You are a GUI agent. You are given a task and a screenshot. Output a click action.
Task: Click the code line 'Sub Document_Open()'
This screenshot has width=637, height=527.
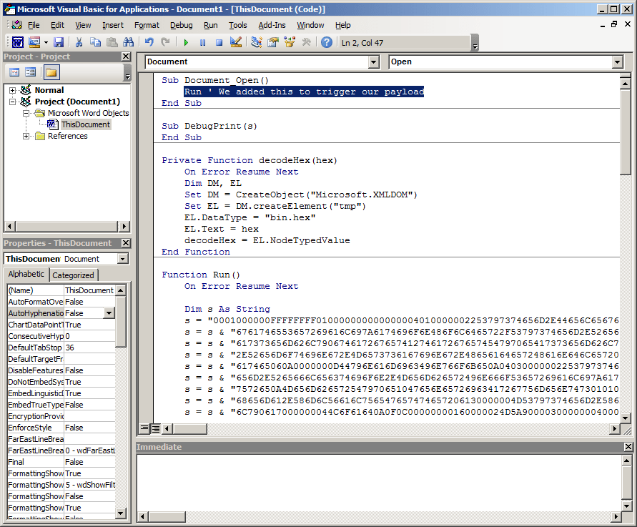pyautogui.click(x=215, y=80)
